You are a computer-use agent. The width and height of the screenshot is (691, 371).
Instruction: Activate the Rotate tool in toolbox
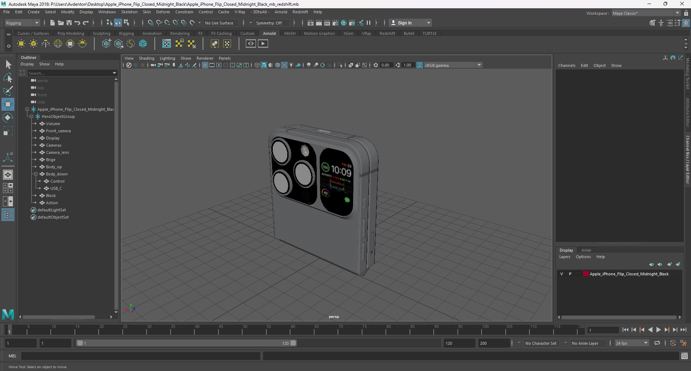click(8, 118)
